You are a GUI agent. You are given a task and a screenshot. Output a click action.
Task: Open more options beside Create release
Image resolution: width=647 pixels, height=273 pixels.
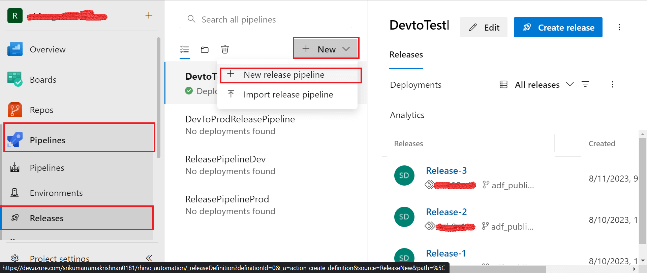click(619, 27)
